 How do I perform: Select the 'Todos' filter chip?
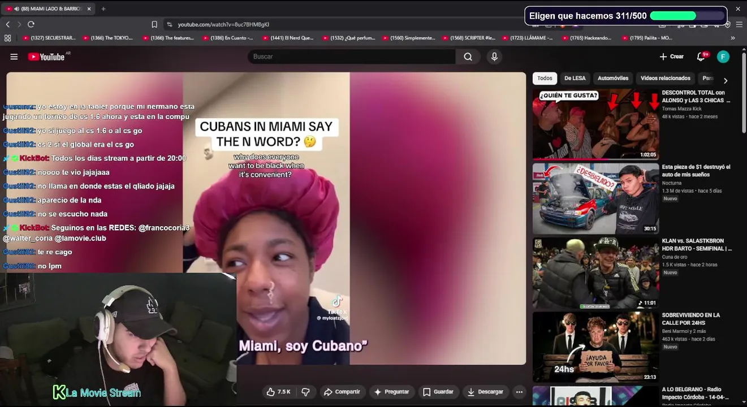[x=545, y=78]
